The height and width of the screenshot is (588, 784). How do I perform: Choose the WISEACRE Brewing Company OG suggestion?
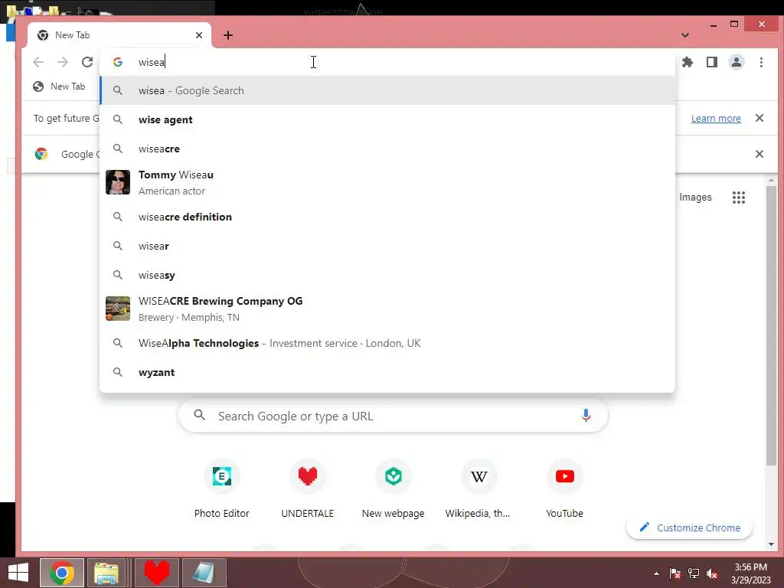[387, 309]
